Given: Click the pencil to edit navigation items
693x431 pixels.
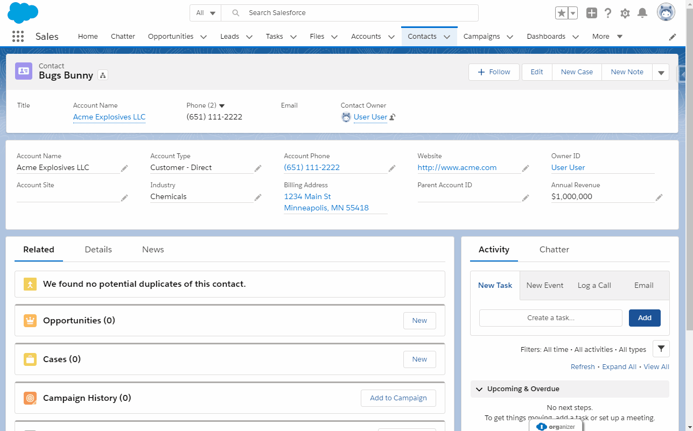Looking at the screenshot, I should point(673,37).
